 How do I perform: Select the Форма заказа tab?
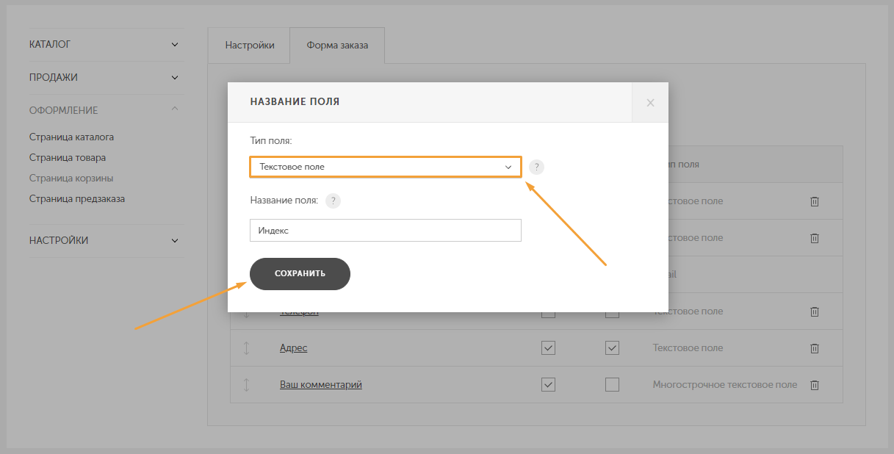[337, 46]
